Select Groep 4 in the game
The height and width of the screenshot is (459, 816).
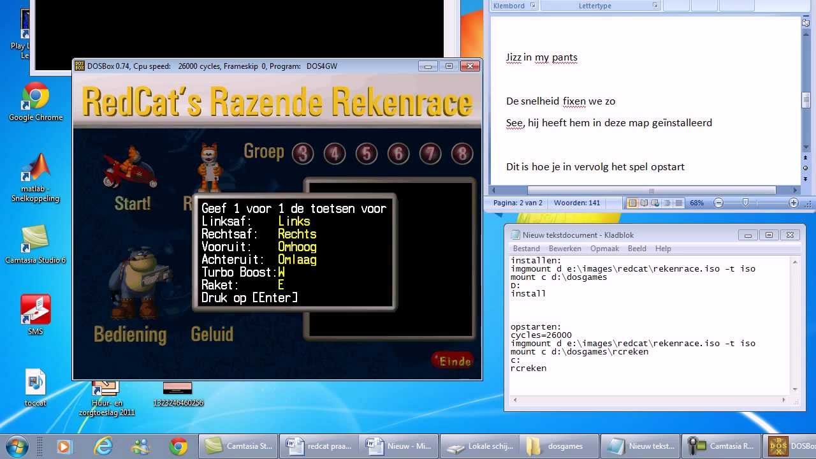pyautogui.click(x=335, y=154)
